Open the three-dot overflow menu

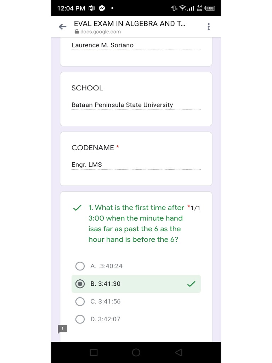pos(209,27)
